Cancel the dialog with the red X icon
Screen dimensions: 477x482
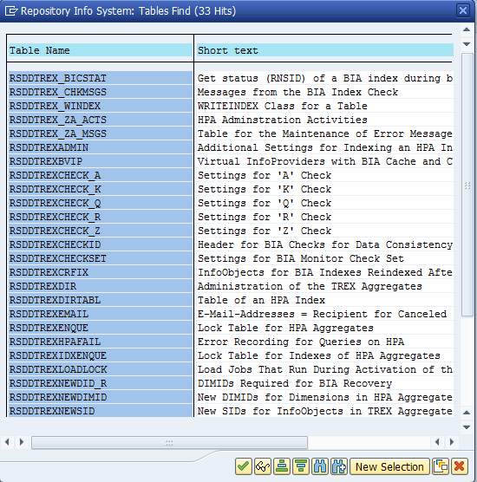460,466
